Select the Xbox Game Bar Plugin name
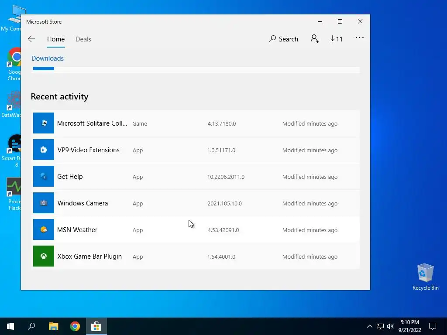 (x=89, y=256)
